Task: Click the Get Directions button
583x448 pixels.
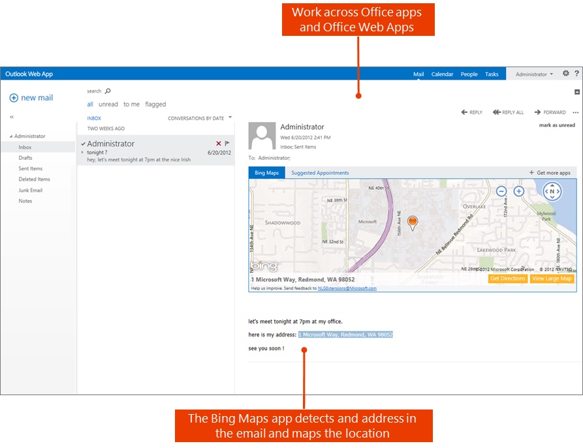Action: coord(508,278)
